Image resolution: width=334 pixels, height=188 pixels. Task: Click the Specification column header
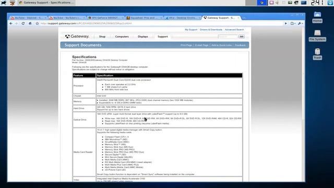105,75
